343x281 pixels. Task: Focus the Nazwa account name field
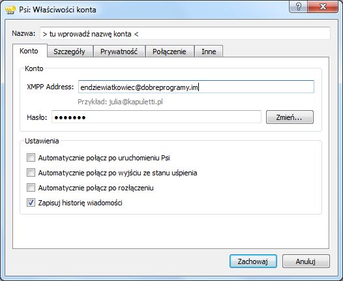coord(185,33)
